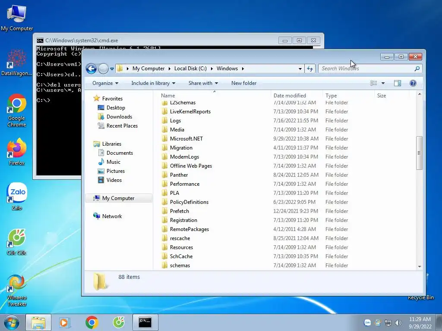The image size is (442, 331).
Task: Expand the arrow after Windows in breadcrumb
Action: click(243, 69)
